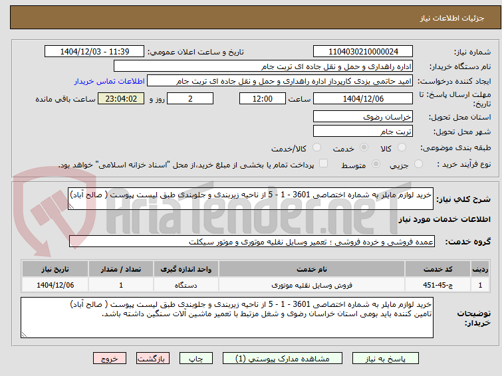Click the توضیحات خریدار text area

[x=227, y=318]
